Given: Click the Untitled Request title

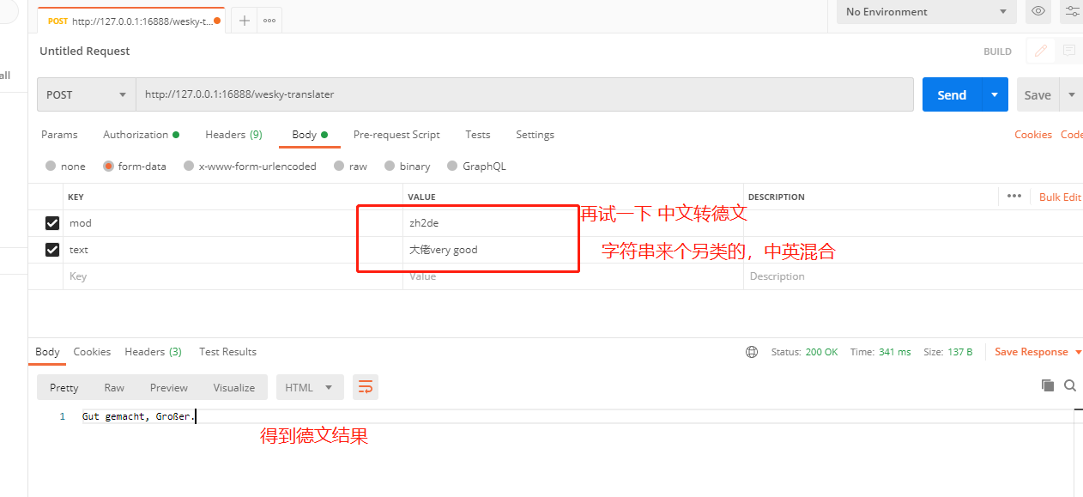Looking at the screenshot, I should click(x=85, y=51).
